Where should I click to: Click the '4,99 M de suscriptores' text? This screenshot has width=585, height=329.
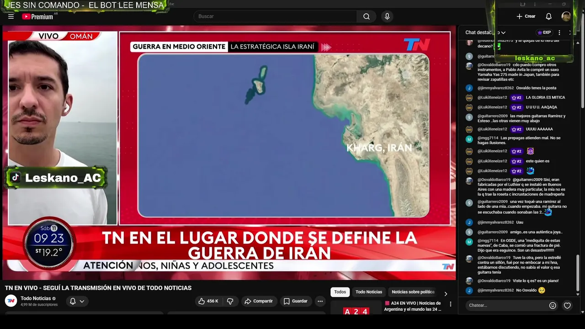tap(39, 305)
